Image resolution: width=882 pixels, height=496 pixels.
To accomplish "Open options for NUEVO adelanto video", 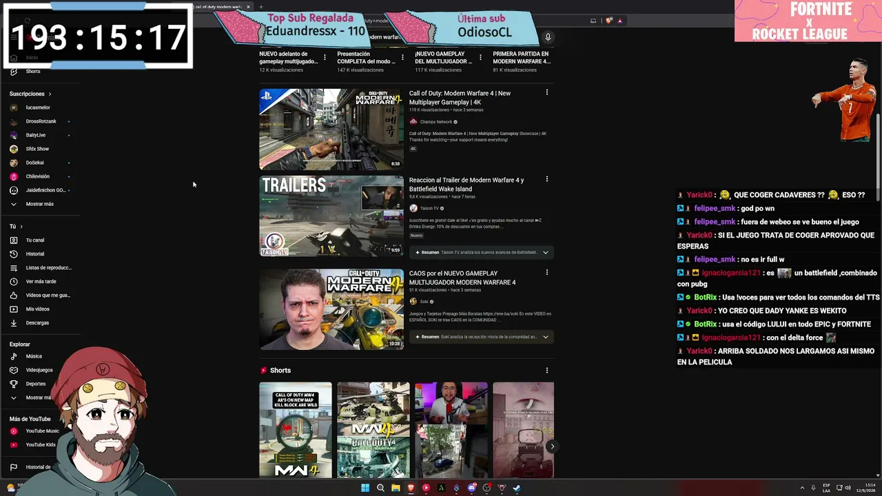I will [325, 57].
